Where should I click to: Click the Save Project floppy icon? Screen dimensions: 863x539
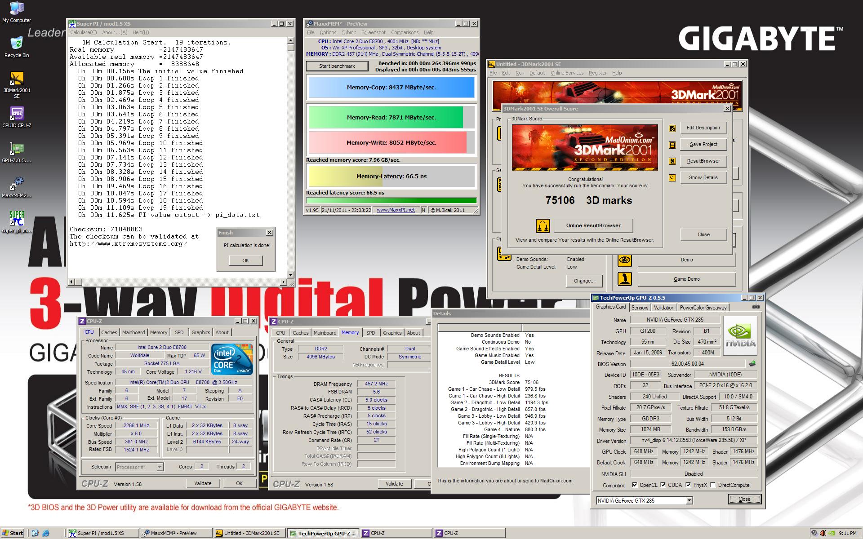click(672, 145)
